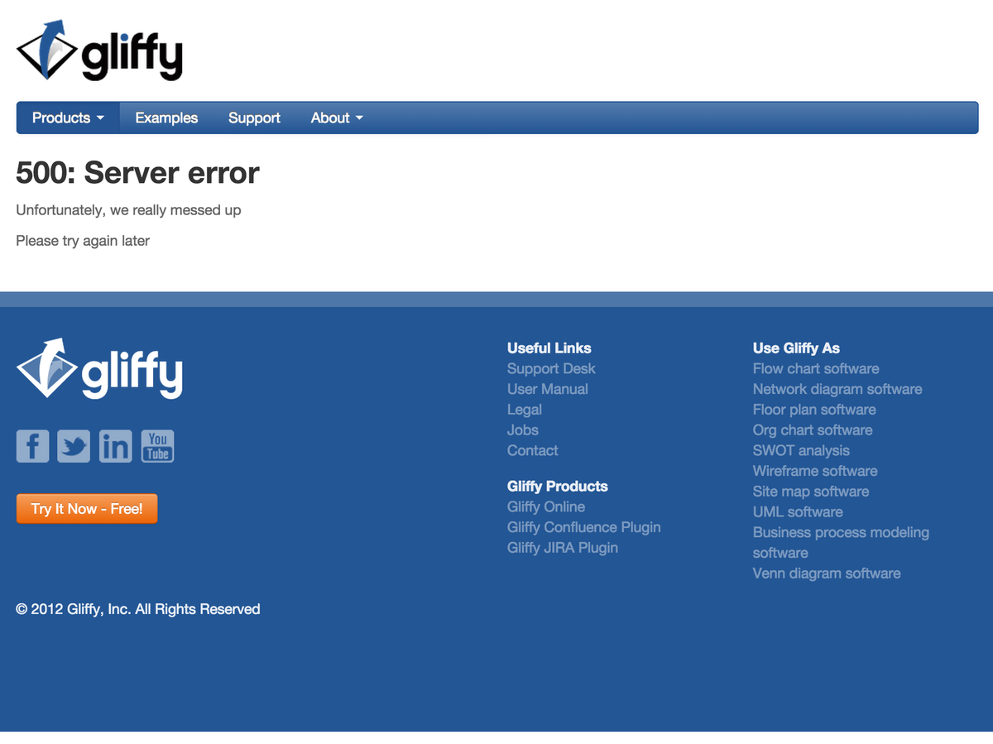993x744 pixels.
Task: Click the 2012 Gliffy copyright notice
Action: tap(138, 609)
